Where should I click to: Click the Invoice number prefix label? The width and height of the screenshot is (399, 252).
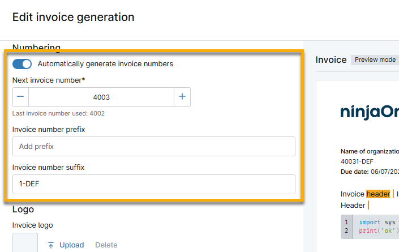(49, 129)
